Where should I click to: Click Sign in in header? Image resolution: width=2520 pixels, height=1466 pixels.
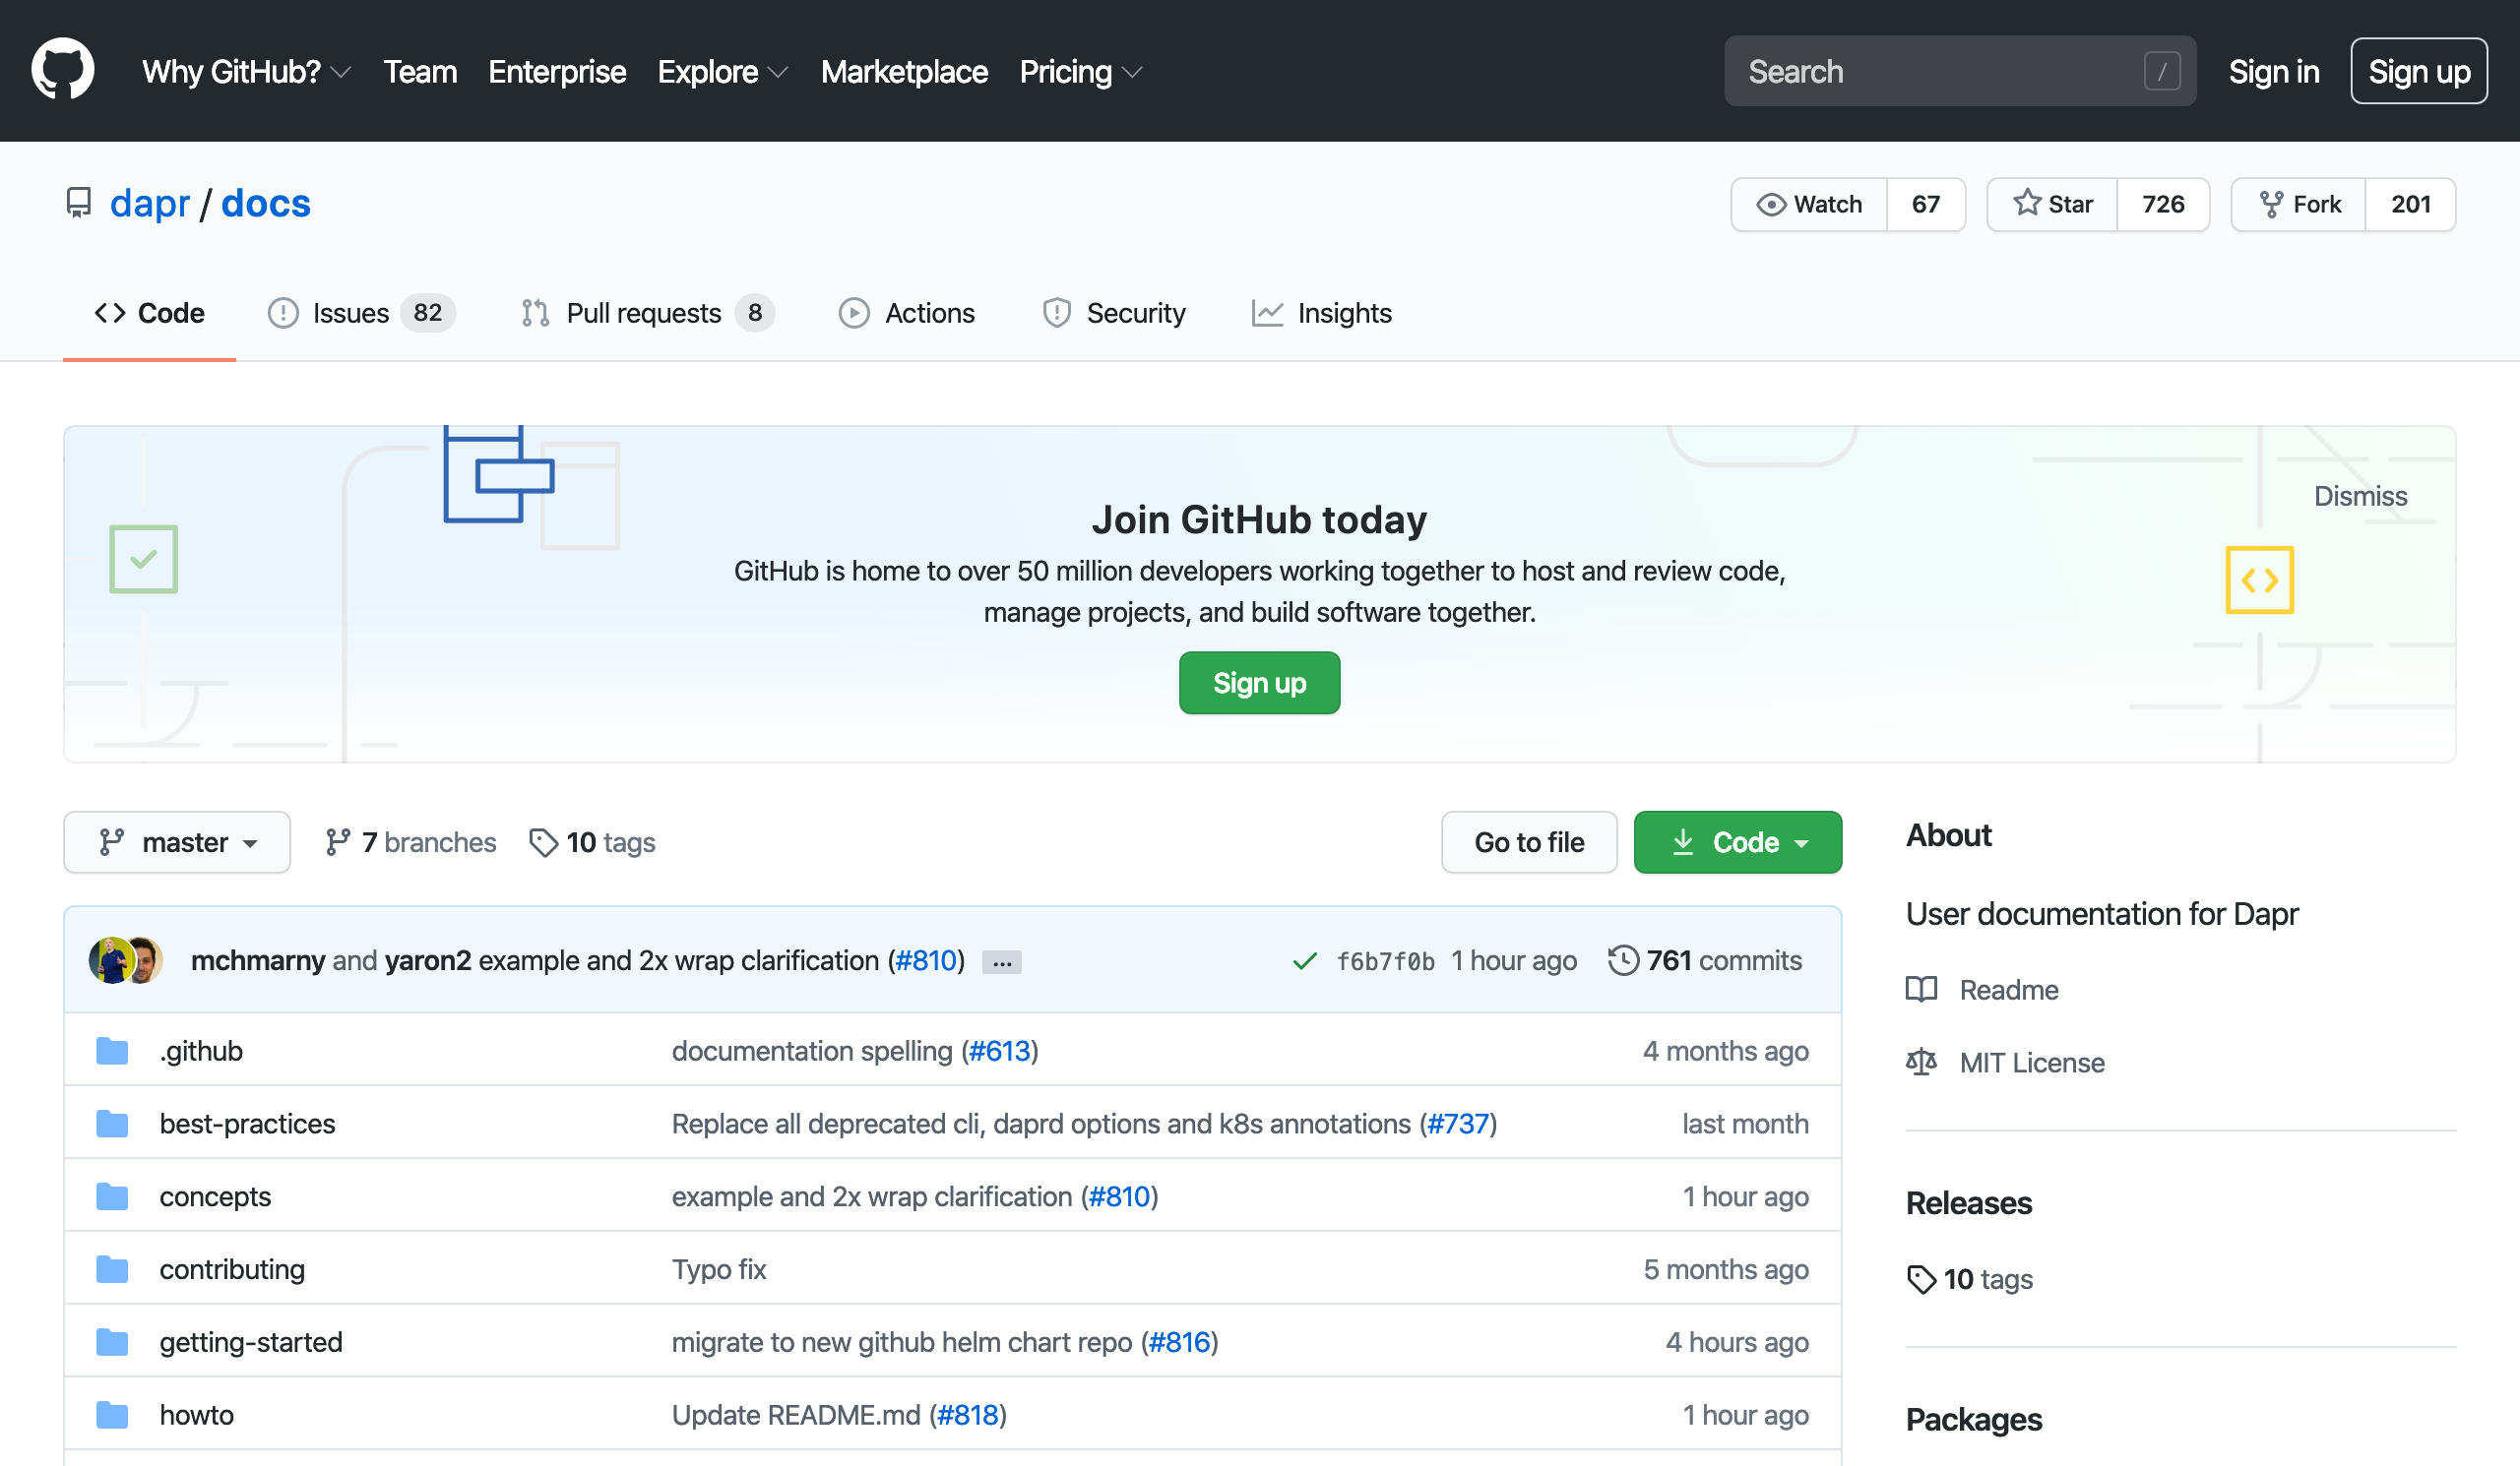(x=2274, y=71)
